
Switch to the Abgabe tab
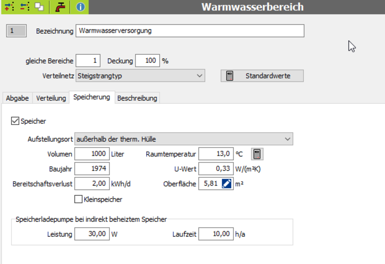(17, 98)
